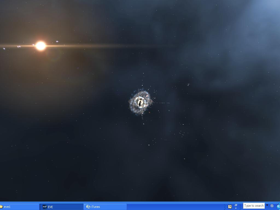
Task: Activate the EVE game taskbar button
Action: [x=62, y=207]
